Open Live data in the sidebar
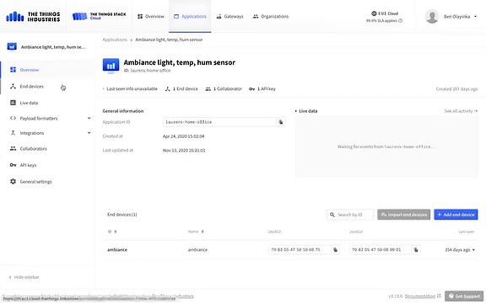The width and height of the screenshot is (486, 303). click(29, 103)
